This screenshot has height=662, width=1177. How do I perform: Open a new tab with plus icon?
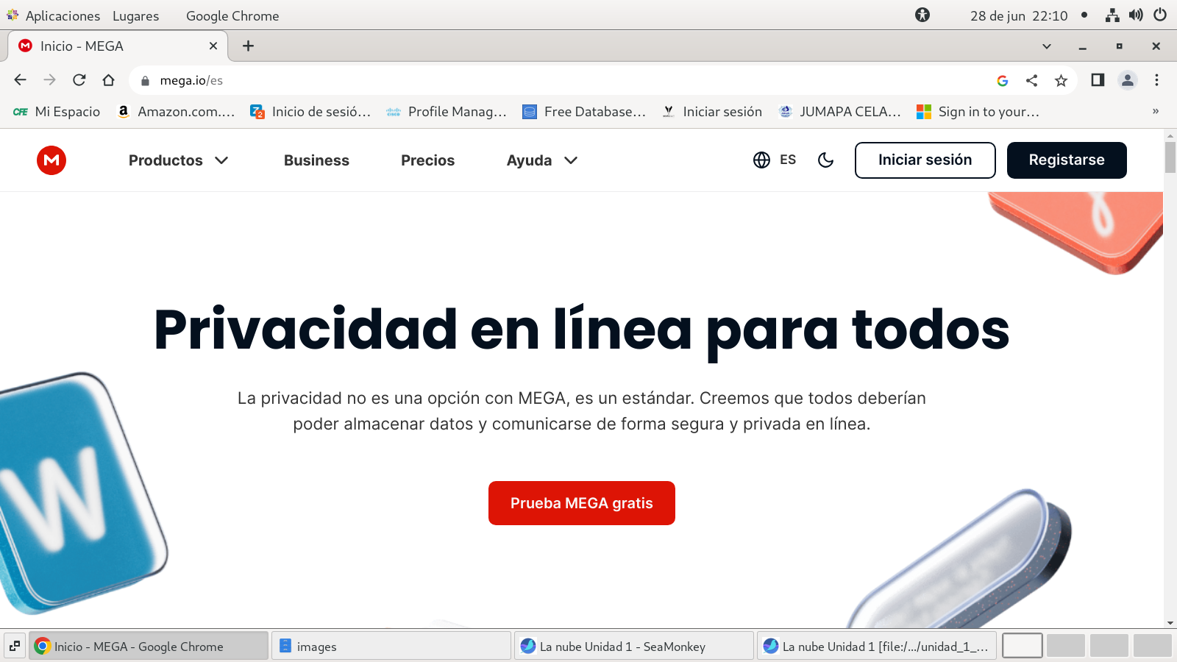pyautogui.click(x=249, y=46)
